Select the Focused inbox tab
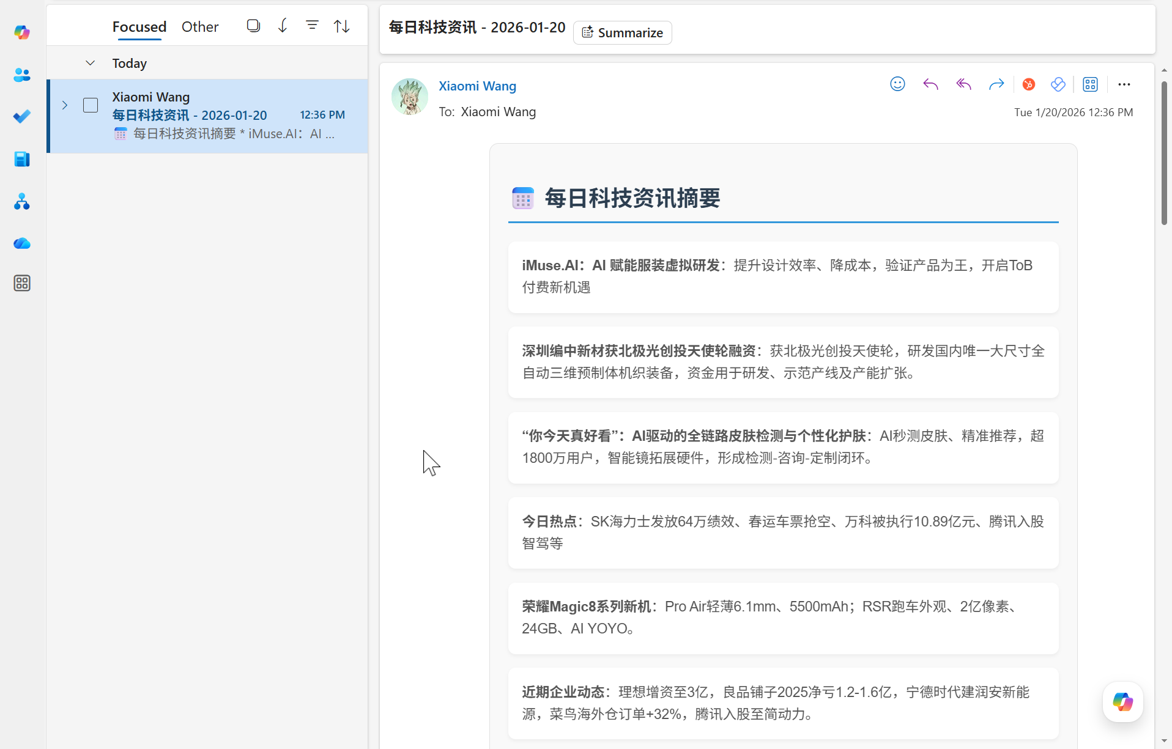 pyautogui.click(x=139, y=27)
